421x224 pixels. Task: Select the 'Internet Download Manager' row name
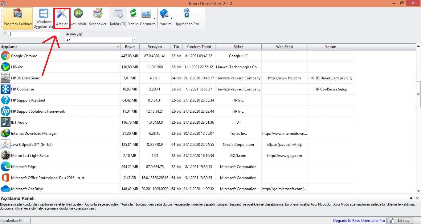tap(34, 134)
